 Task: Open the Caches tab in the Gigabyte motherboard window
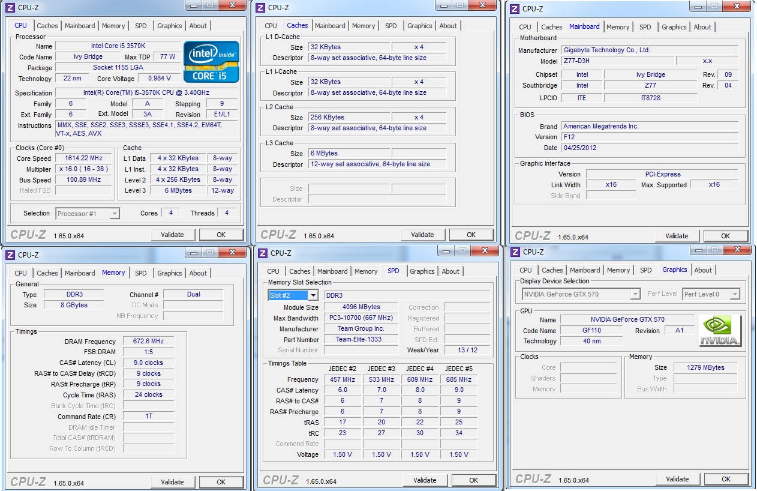552,27
